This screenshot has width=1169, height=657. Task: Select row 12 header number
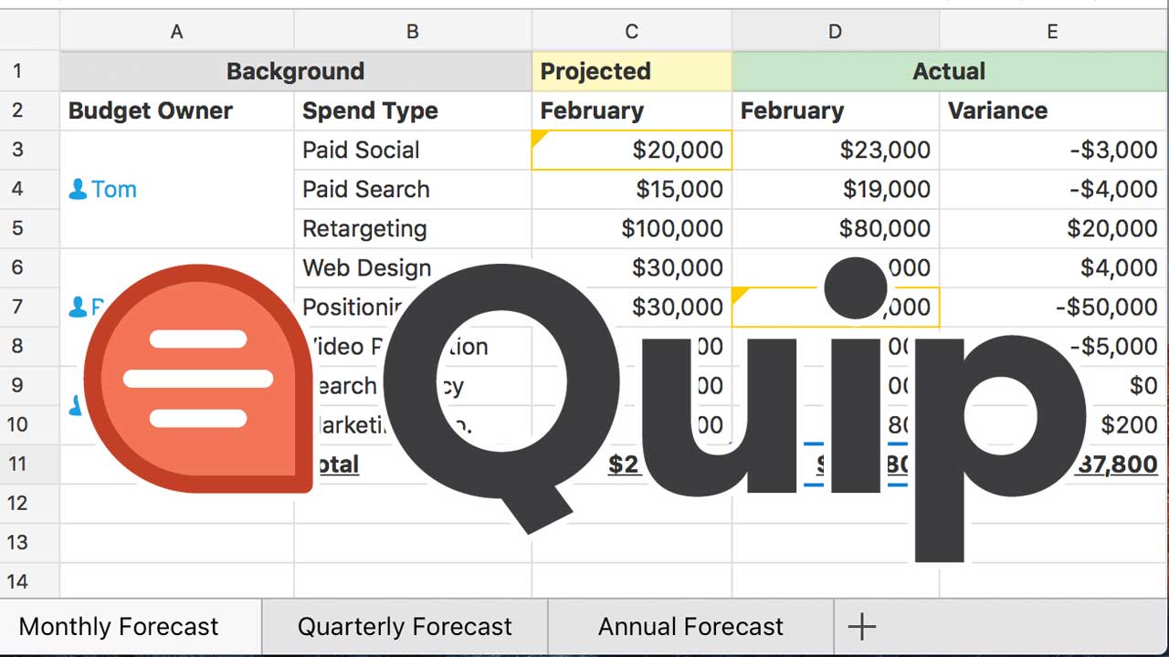17,503
